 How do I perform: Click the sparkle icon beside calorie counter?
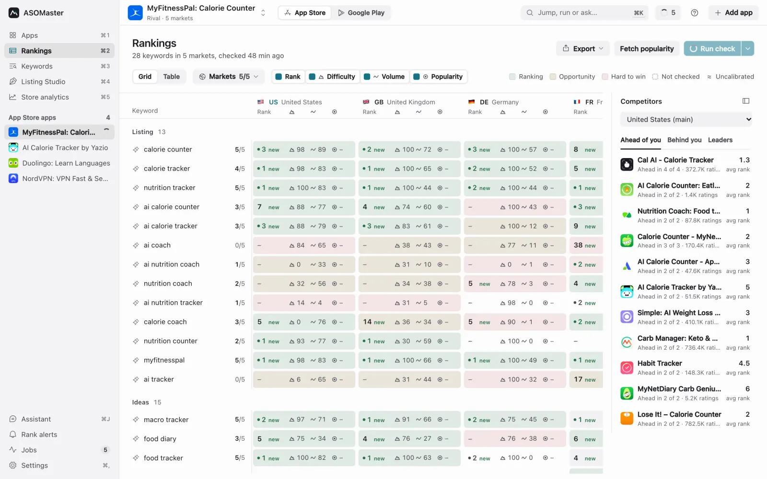point(136,150)
